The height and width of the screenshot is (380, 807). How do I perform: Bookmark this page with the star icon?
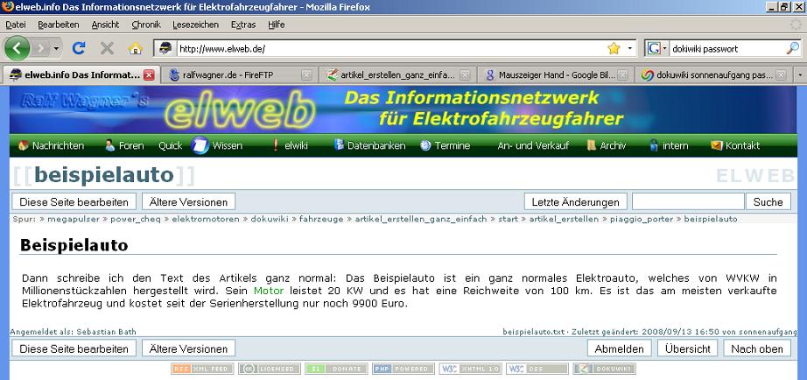click(614, 48)
